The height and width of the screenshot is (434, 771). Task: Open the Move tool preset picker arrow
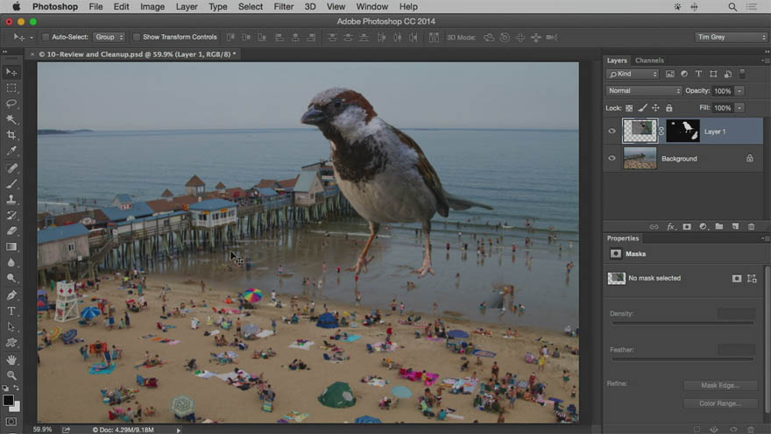[32, 38]
